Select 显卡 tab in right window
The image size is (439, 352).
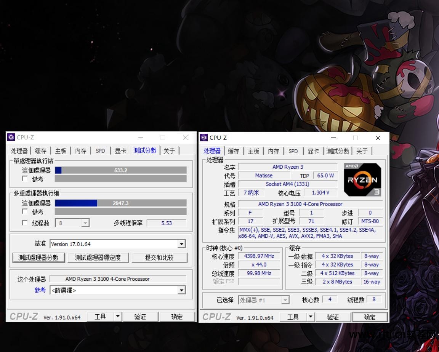(x=313, y=151)
